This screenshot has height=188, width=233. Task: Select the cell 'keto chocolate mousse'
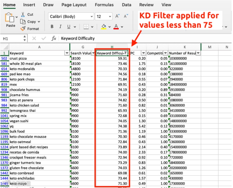(39, 137)
